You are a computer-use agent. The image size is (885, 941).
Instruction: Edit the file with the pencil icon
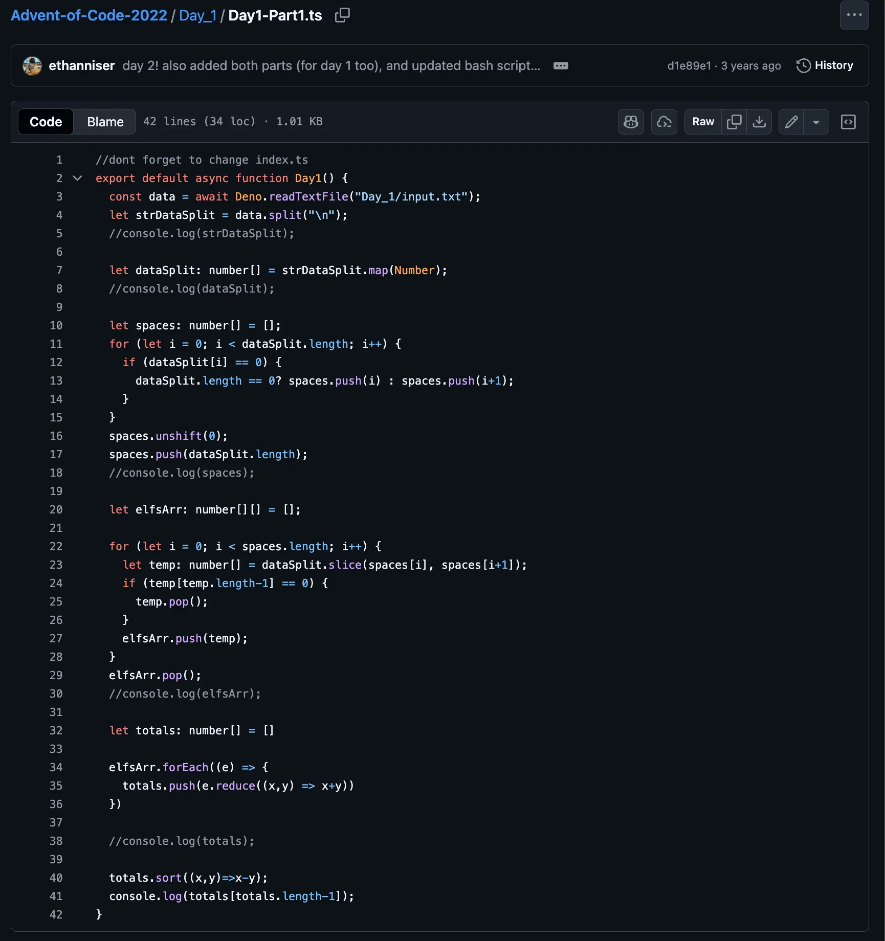pyautogui.click(x=791, y=122)
